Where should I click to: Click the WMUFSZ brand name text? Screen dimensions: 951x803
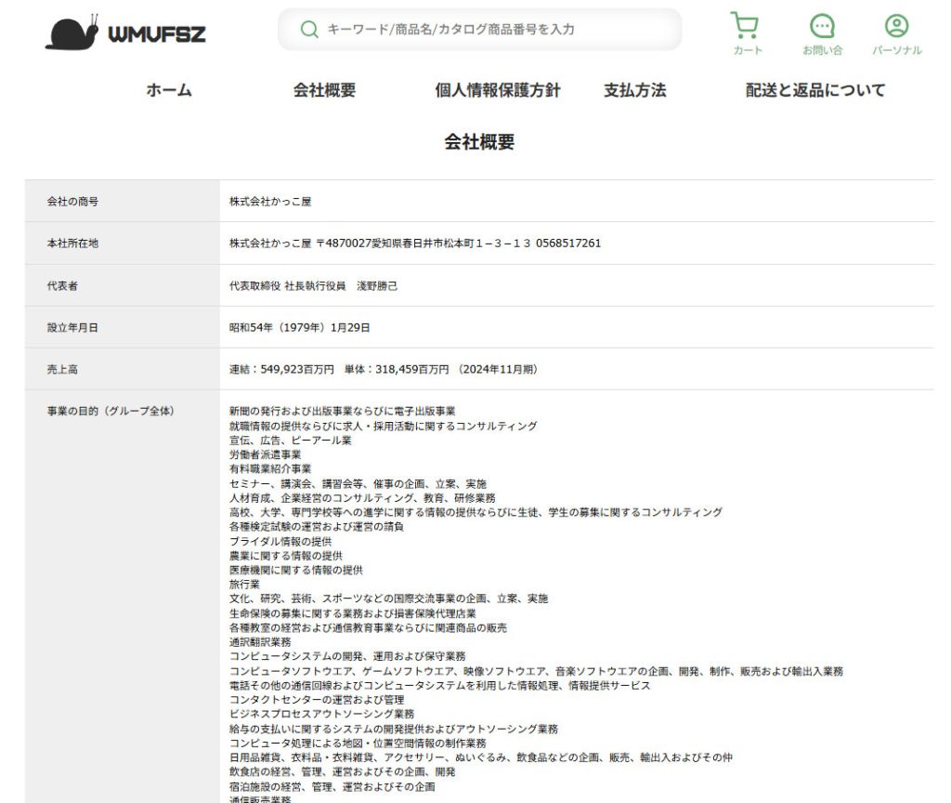(x=157, y=35)
